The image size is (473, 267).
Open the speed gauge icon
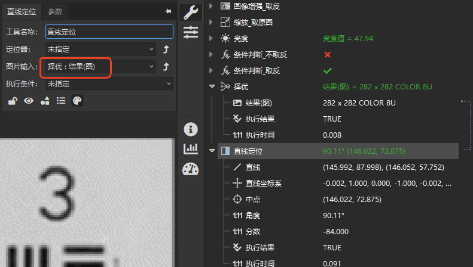click(191, 169)
